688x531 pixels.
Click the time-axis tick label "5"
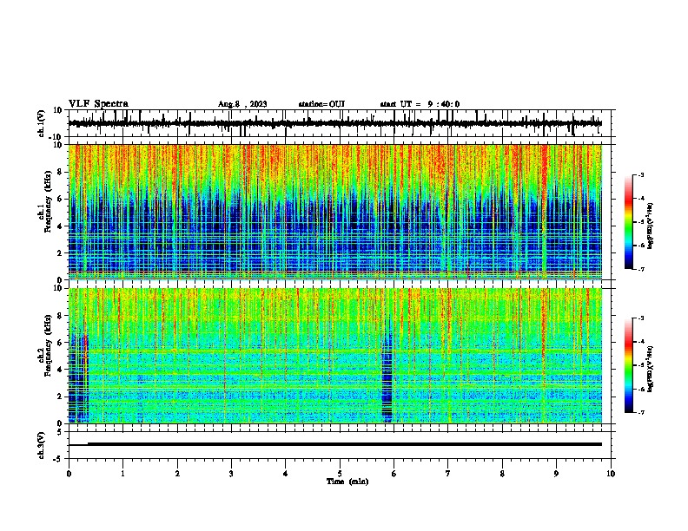click(340, 474)
